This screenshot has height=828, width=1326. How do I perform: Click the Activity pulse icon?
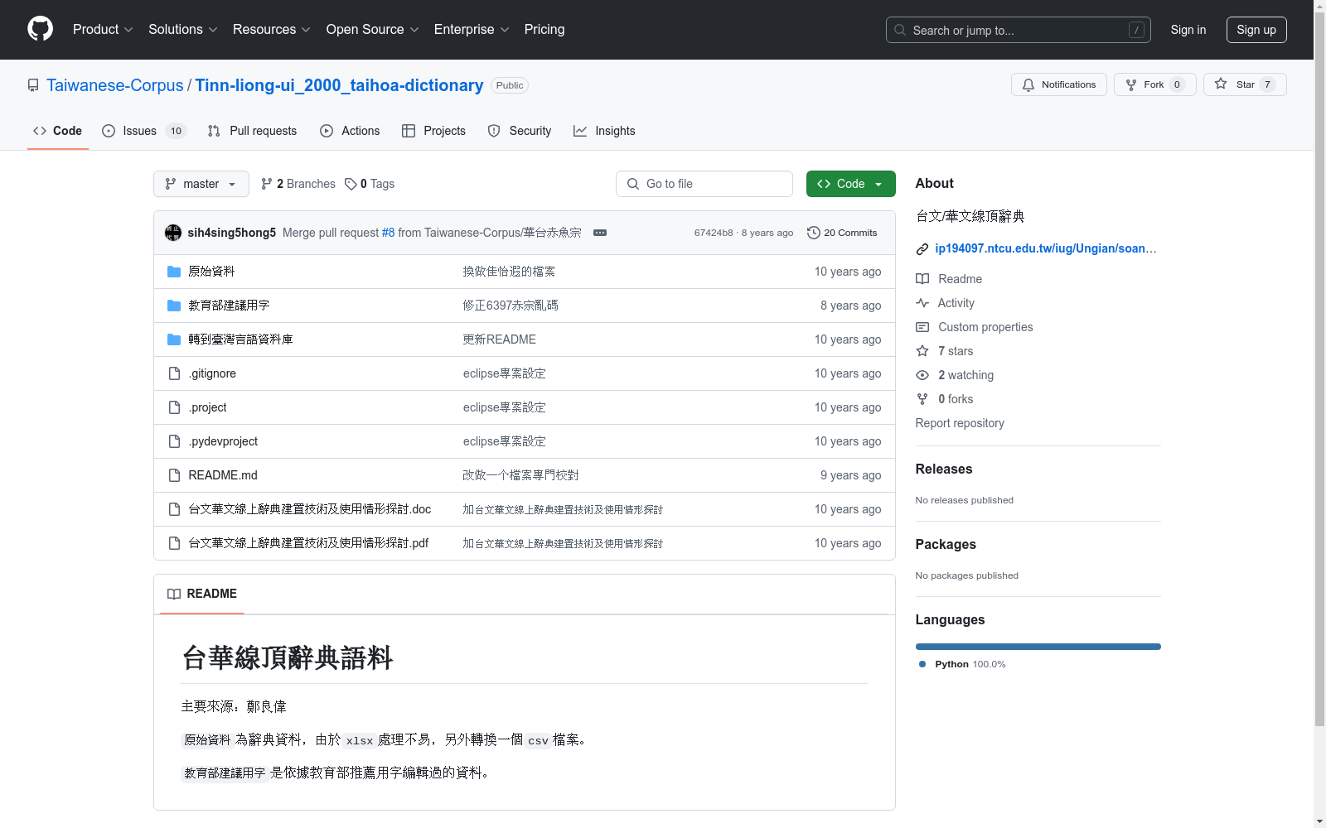pyautogui.click(x=922, y=303)
